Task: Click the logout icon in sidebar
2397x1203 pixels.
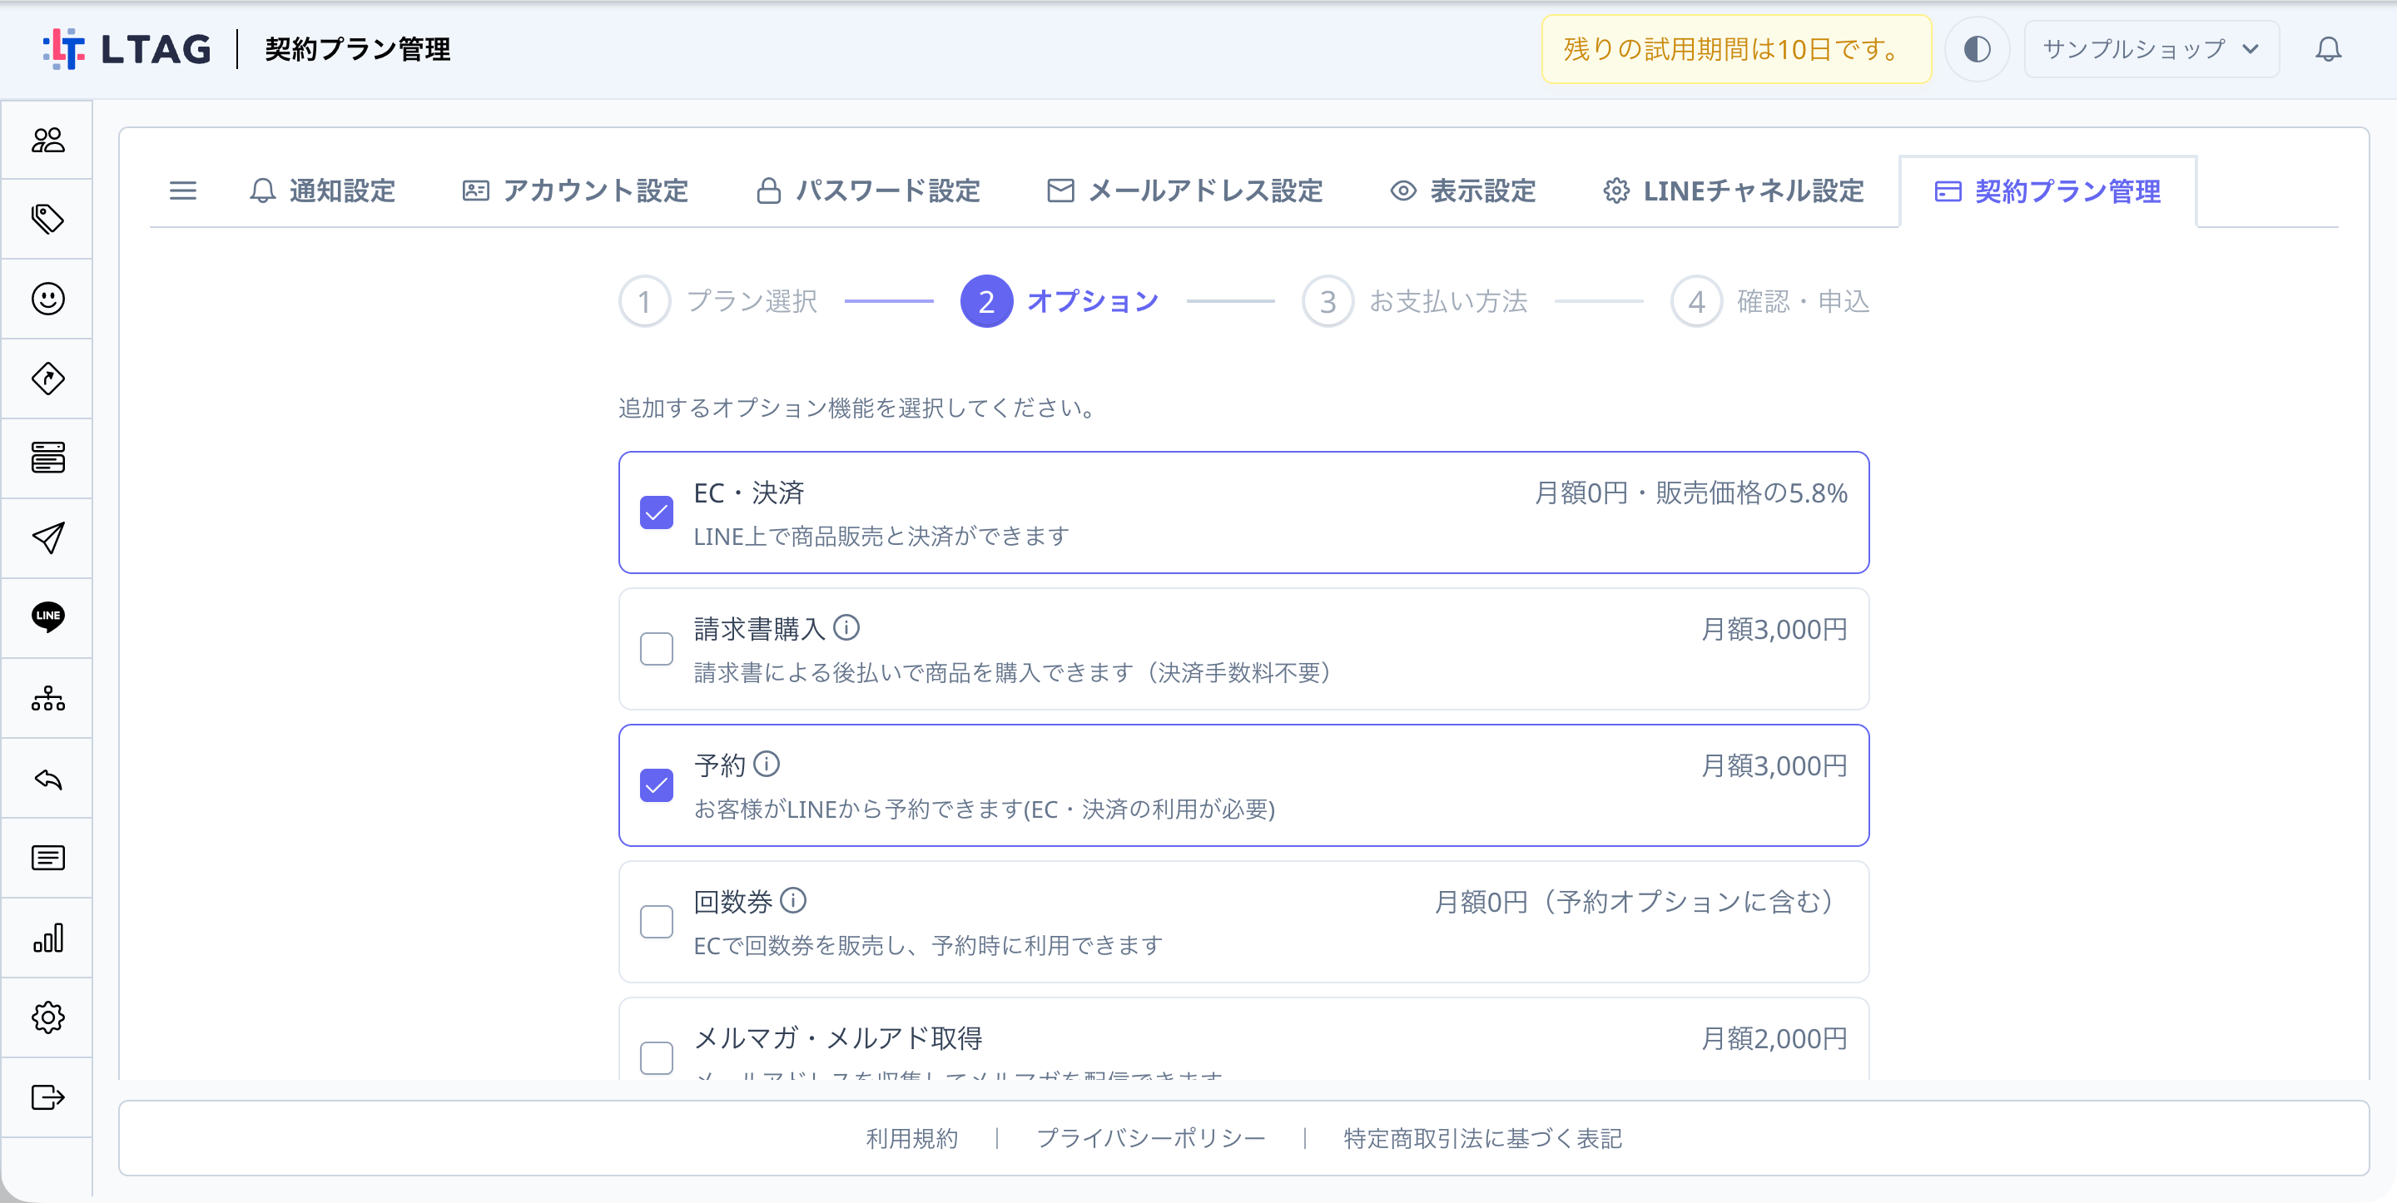Action: (x=47, y=1097)
